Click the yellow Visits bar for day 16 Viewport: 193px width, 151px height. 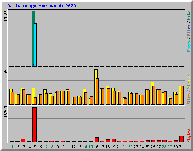(95, 87)
